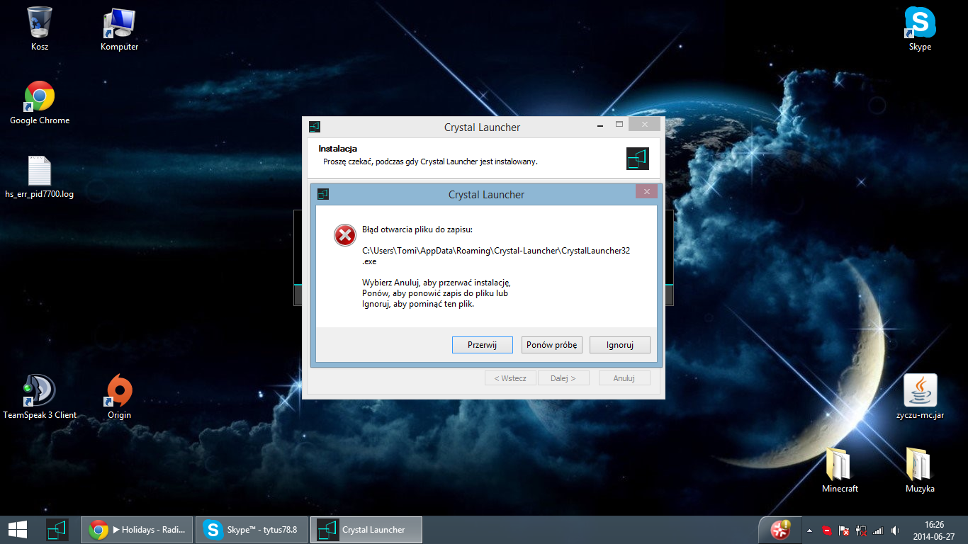The width and height of the screenshot is (968, 544).
Task: Select the zyczu-mc.jar file icon
Action: [920, 397]
